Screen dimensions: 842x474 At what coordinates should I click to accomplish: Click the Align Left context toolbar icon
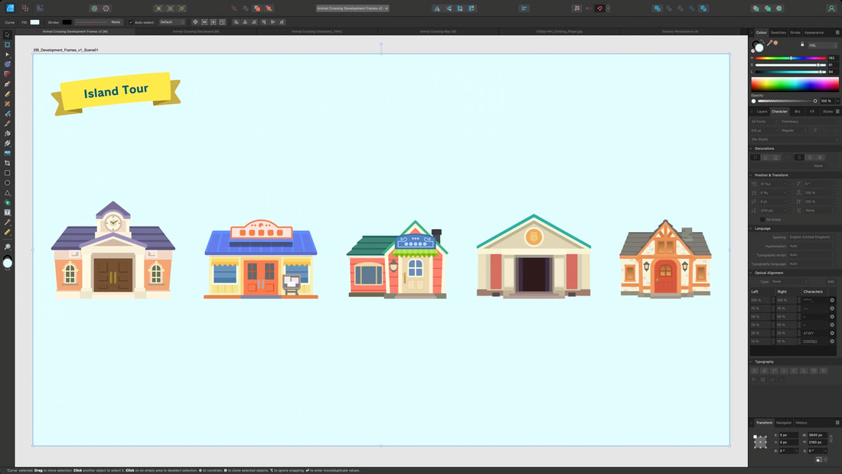pyautogui.click(x=236, y=22)
